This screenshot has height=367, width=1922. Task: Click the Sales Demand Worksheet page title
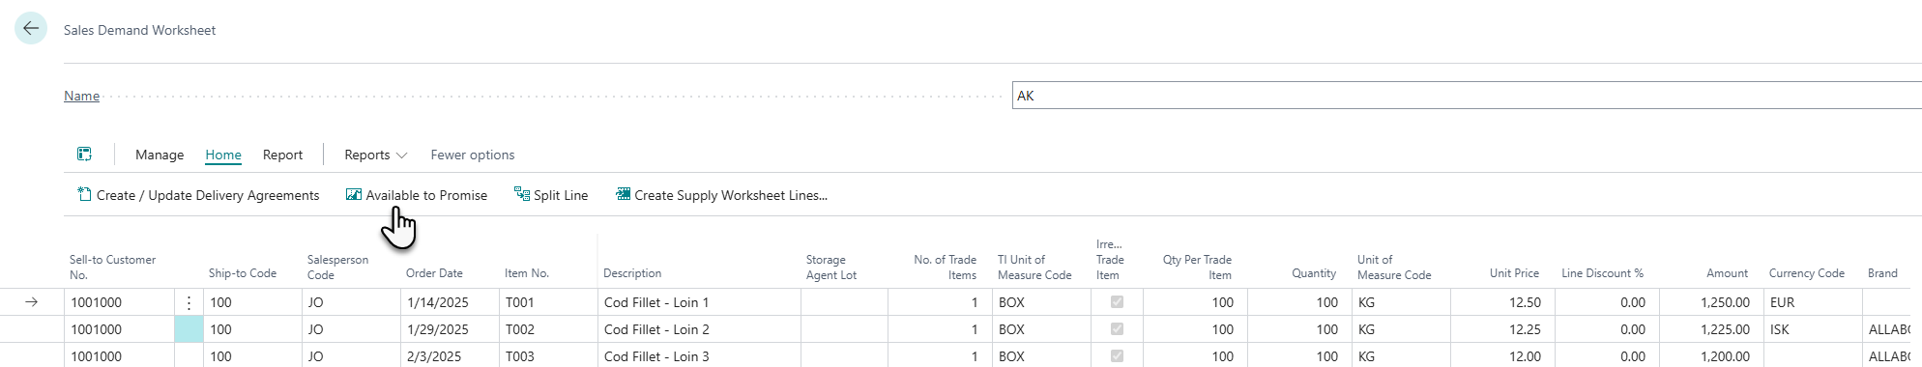[139, 30]
